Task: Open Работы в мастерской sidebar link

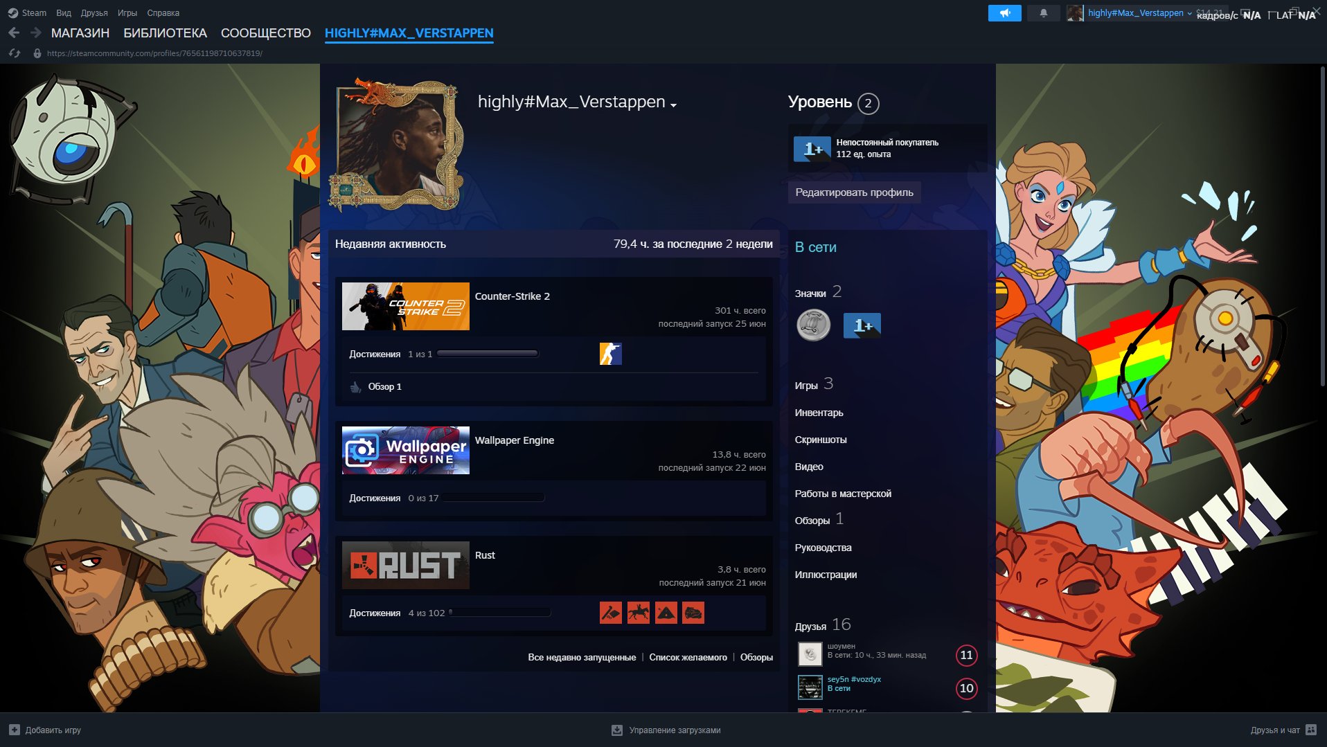Action: [843, 493]
